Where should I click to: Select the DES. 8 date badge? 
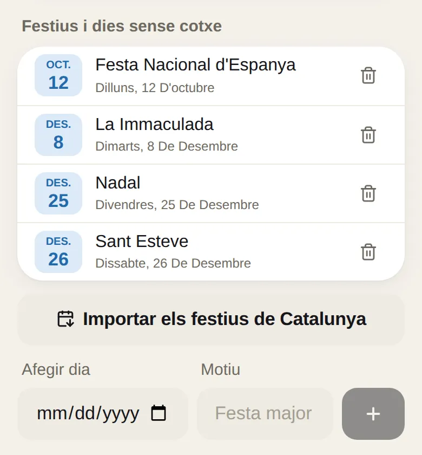[58, 135]
